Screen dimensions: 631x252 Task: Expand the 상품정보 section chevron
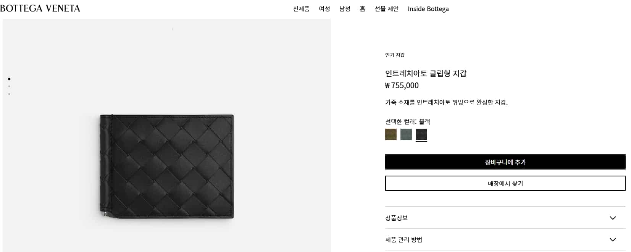(613, 218)
